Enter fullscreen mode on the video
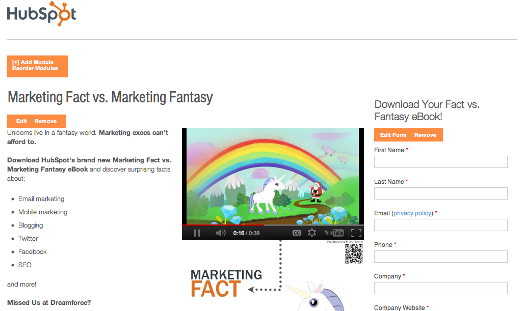525x311 pixels. (356, 233)
